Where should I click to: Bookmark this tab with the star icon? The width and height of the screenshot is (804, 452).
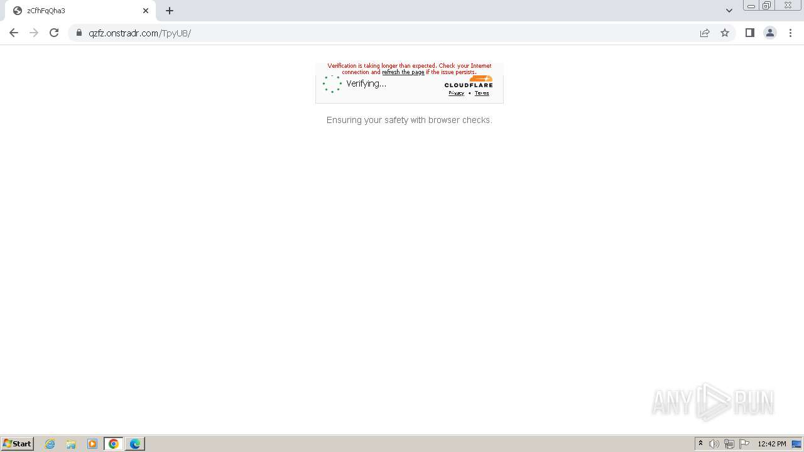tap(725, 33)
